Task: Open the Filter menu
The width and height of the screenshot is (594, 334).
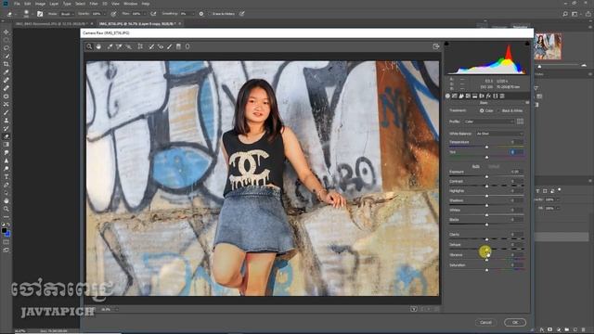Action: (94, 4)
